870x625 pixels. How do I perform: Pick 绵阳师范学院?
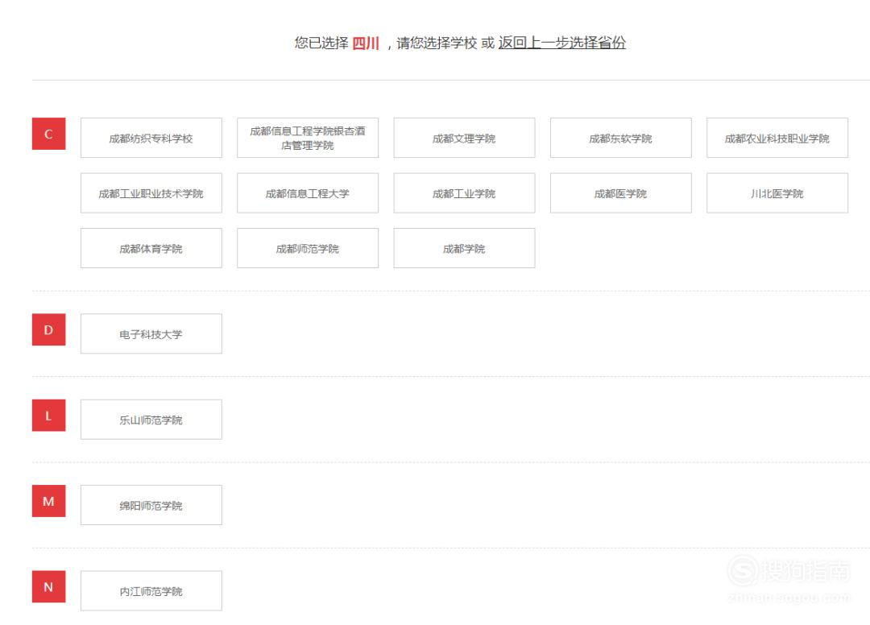(151, 505)
